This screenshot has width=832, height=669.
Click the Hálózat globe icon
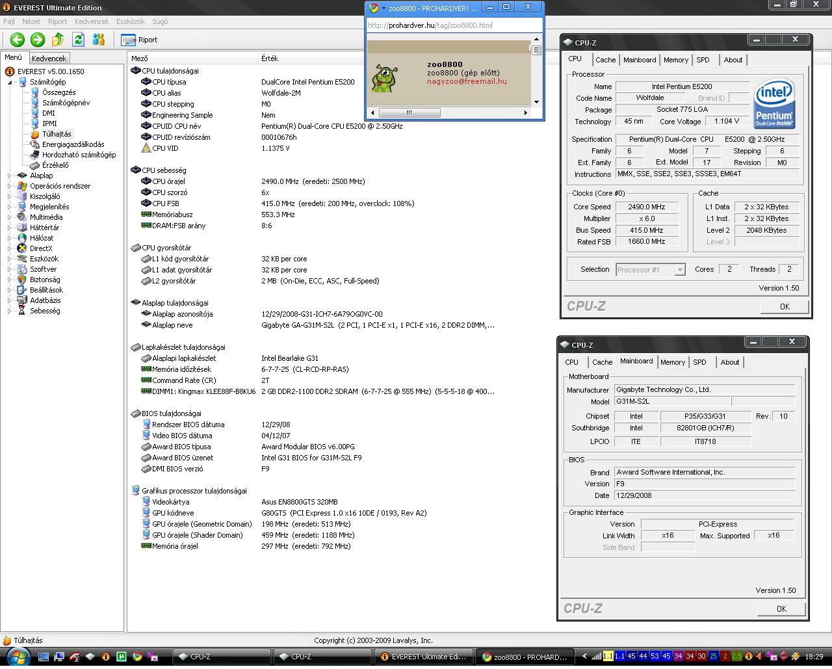(x=22, y=238)
